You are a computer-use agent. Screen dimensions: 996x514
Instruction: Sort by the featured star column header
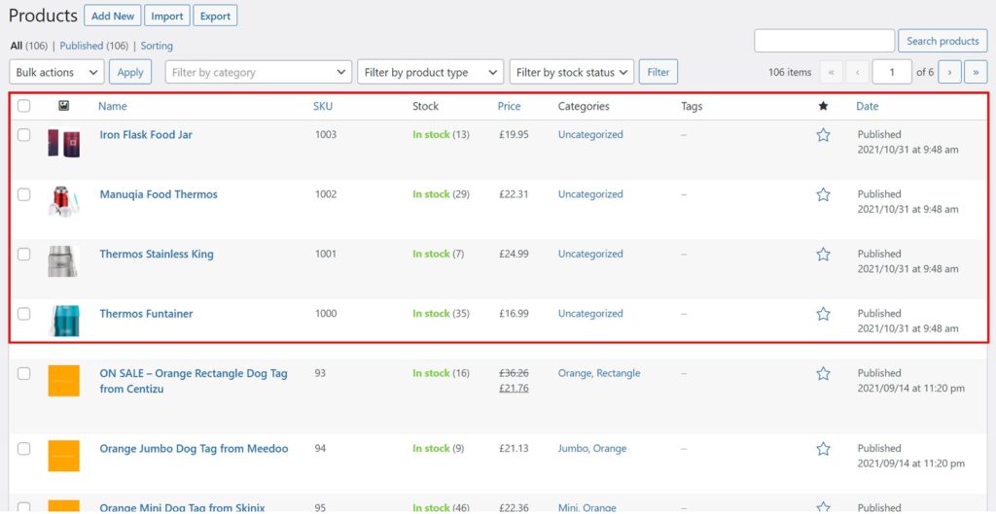823,106
